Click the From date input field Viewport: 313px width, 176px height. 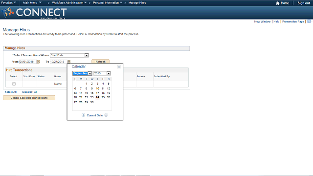(28, 62)
